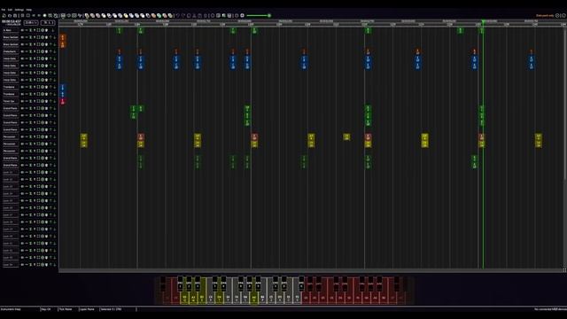Lock the first Trombone layer
567x319 pixels.
[30, 87]
